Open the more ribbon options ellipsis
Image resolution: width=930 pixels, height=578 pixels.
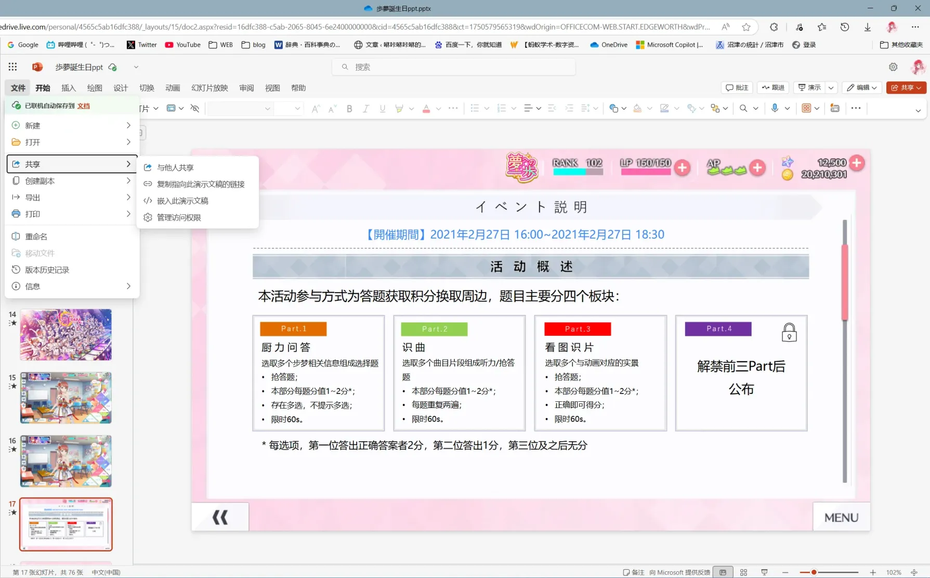point(856,108)
